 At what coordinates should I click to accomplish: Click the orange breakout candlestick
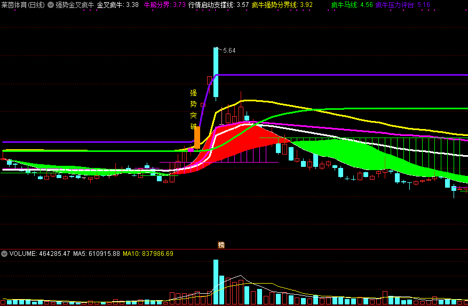pyautogui.click(x=197, y=138)
